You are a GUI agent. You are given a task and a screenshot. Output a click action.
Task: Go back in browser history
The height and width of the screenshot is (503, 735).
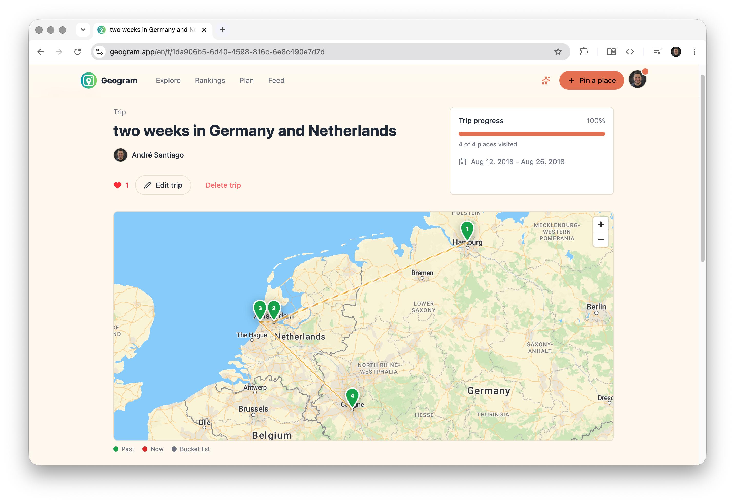coord(41,52)
